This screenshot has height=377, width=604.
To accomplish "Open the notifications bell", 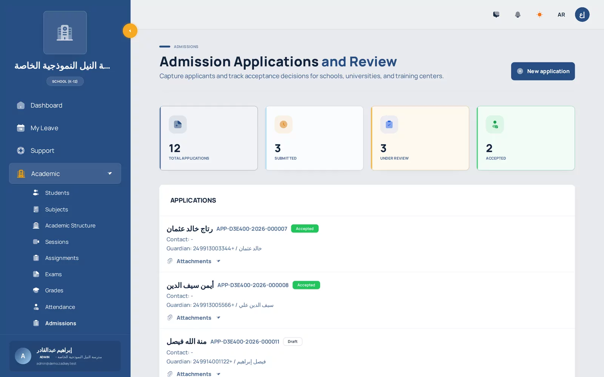I will point(518,15).
